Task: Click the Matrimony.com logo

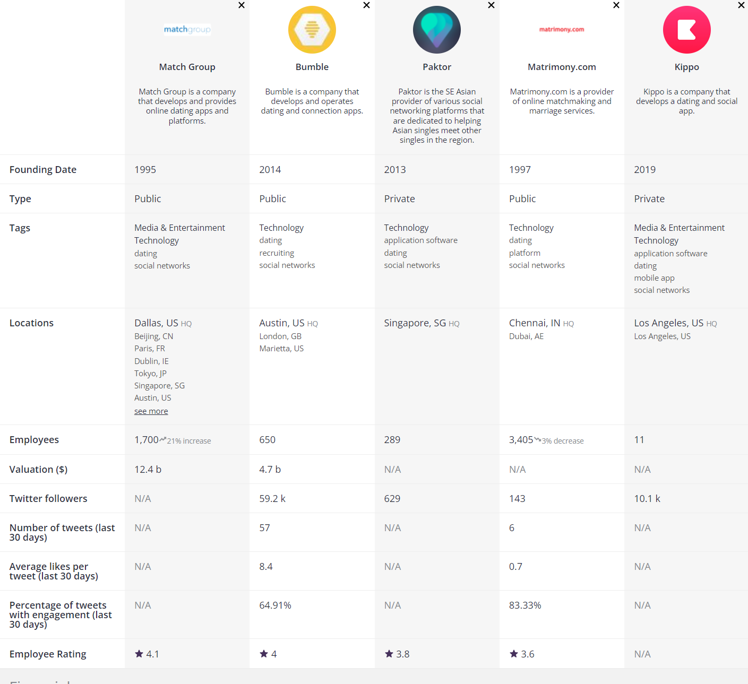Action: pos(562,30)
